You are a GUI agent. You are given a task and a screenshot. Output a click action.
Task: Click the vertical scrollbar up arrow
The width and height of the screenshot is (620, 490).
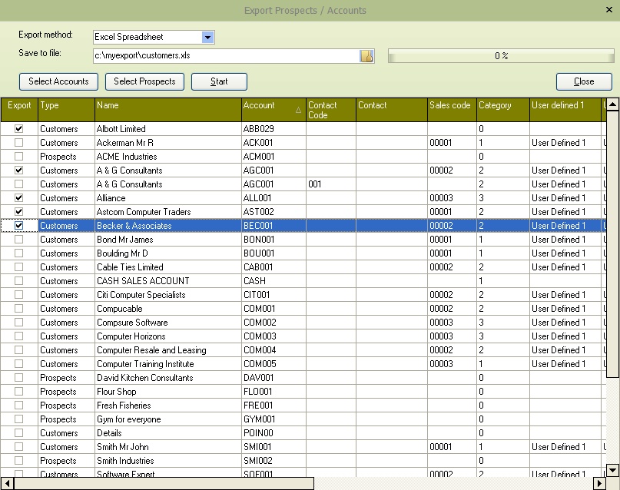coord(612,105)
